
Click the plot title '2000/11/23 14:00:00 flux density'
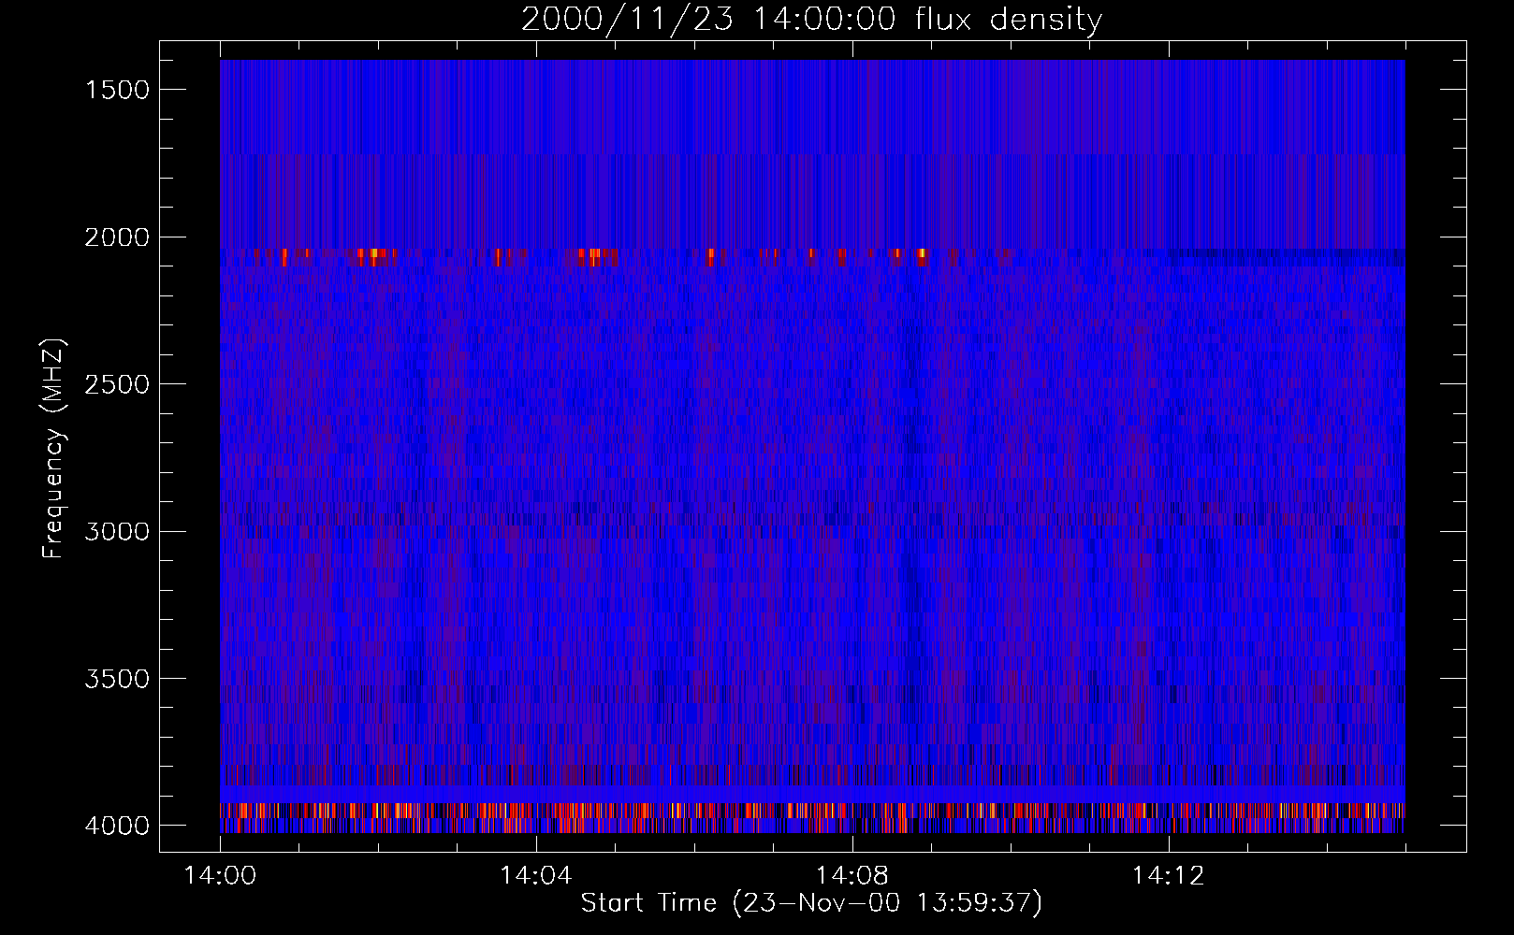[811, 20]
